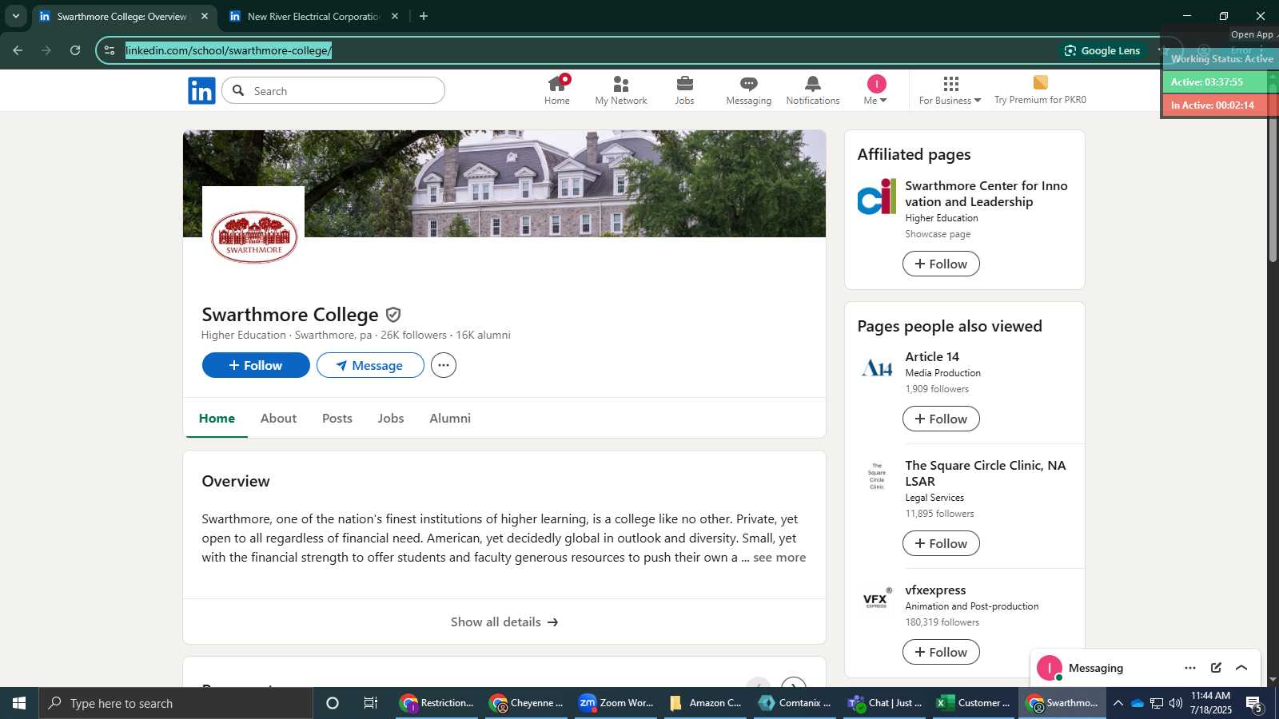Open vfxexpress page link
This screenshot has height=719, width=1279.
(x=935, y=590)
